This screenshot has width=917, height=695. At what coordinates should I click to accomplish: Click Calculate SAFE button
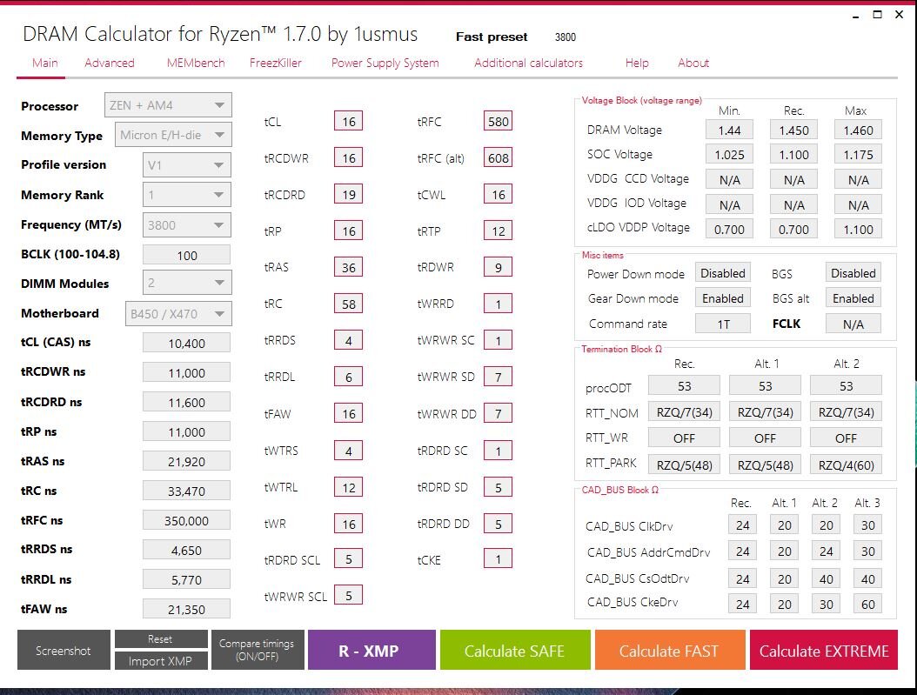point(515,650)
